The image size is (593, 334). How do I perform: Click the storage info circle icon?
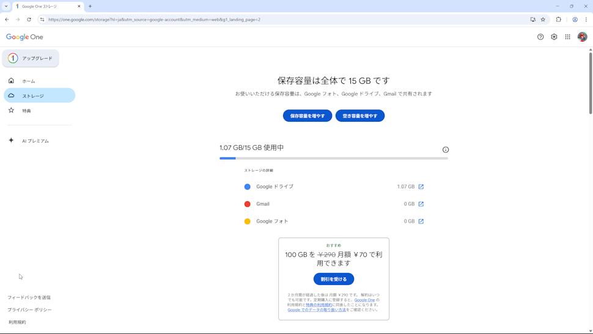[x=446, y=150]
